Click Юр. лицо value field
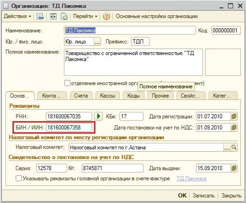 79,42
